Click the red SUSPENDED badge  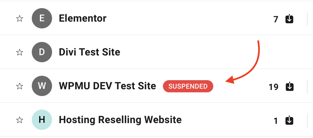coord(188,86)
